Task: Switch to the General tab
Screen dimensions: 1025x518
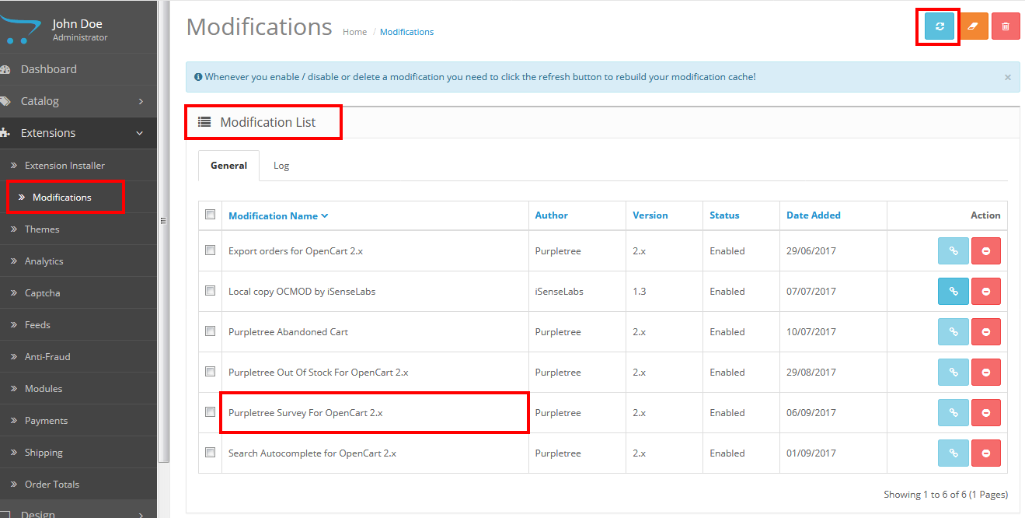Action: [228, 166]
